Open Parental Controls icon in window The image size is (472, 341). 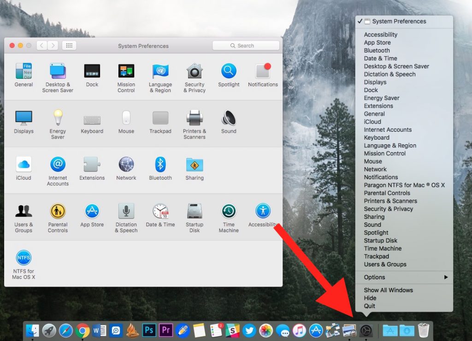[x=58, y=211]
